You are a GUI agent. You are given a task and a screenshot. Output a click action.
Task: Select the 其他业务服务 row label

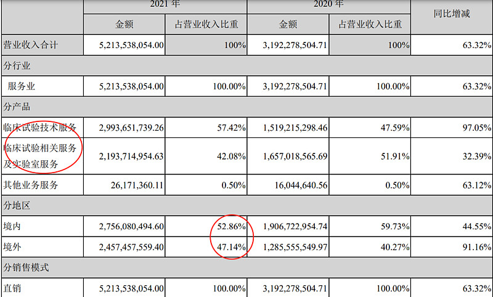click(30, 185)
